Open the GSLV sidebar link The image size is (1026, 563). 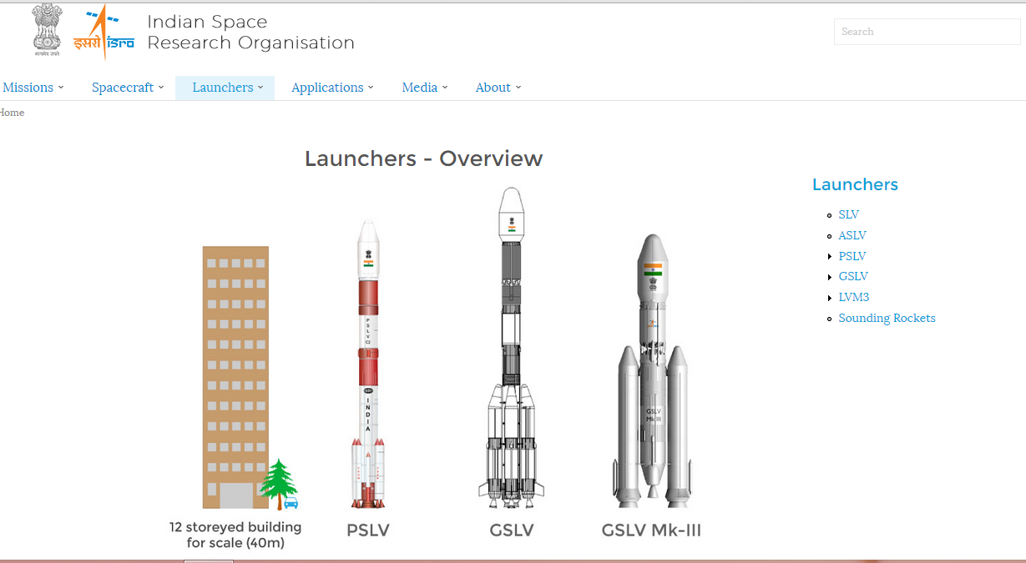[853, 276]
